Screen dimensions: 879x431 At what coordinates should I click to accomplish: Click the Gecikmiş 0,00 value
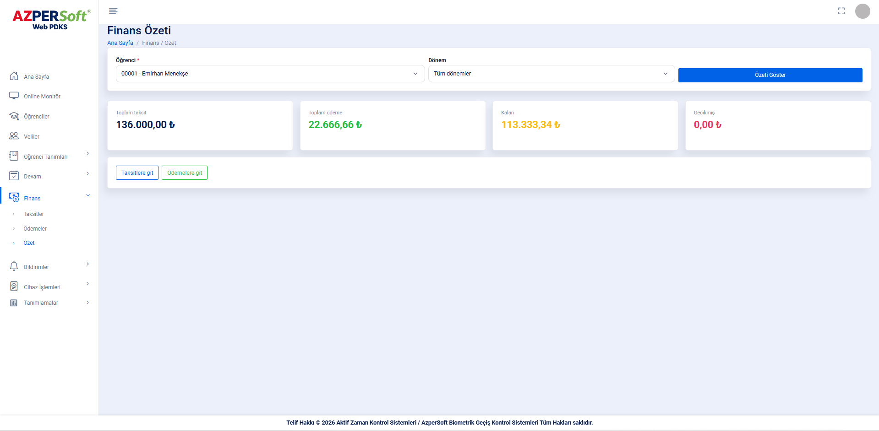tap(707, 124)
